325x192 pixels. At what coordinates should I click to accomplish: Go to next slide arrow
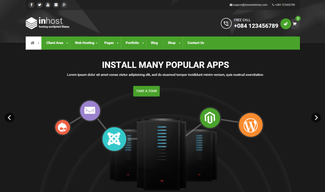pyautogui.click(x=316, y=118)
